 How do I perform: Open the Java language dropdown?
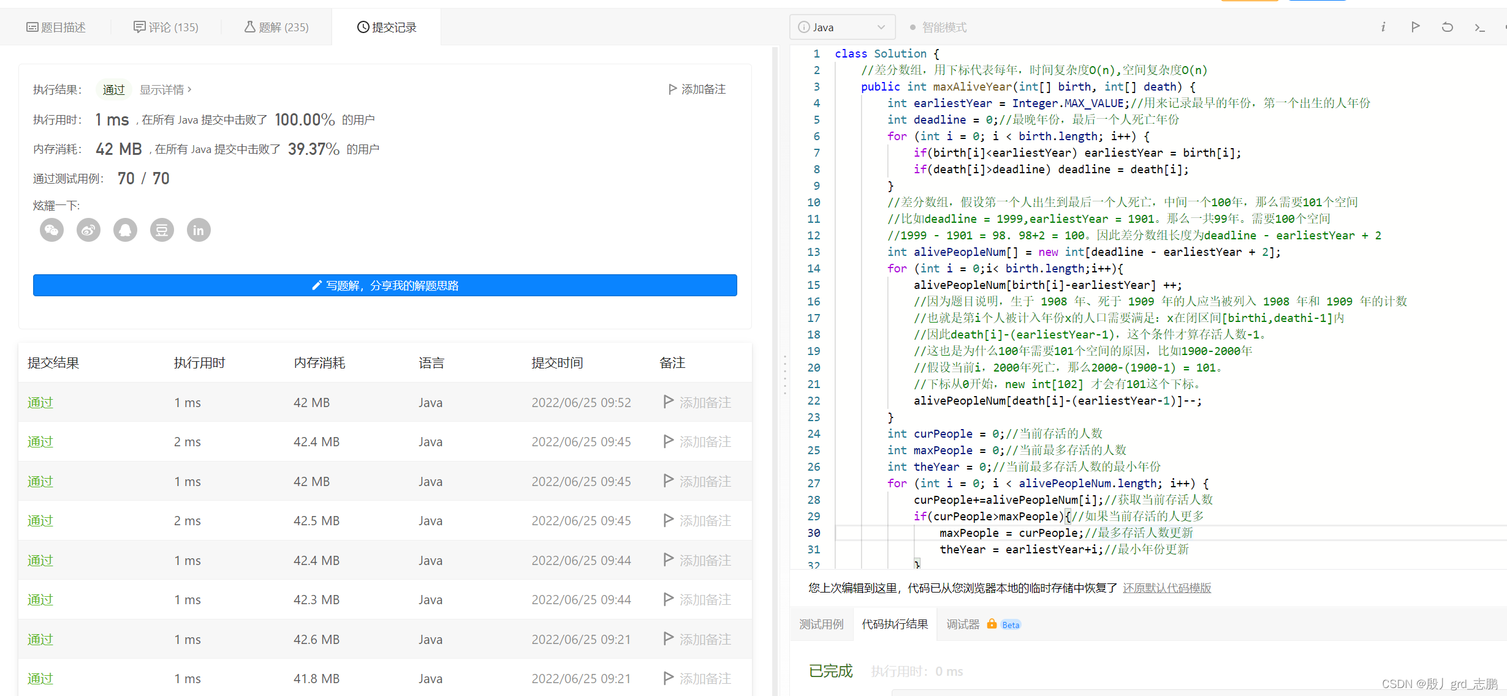(842, 27)
